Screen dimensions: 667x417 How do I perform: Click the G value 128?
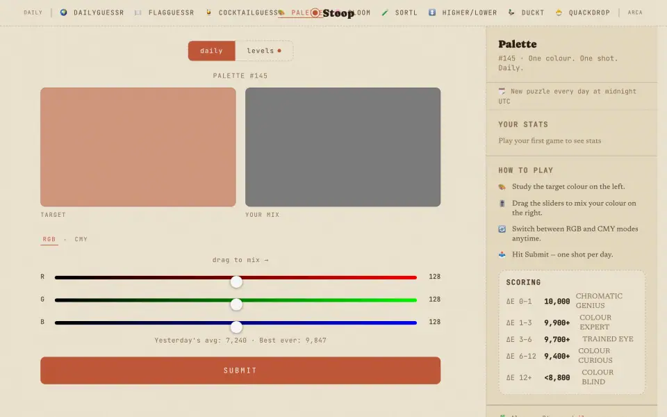pos(434,299)
